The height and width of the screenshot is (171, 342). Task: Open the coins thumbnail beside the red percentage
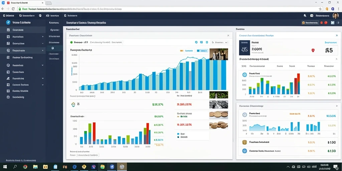click(218, 125)
